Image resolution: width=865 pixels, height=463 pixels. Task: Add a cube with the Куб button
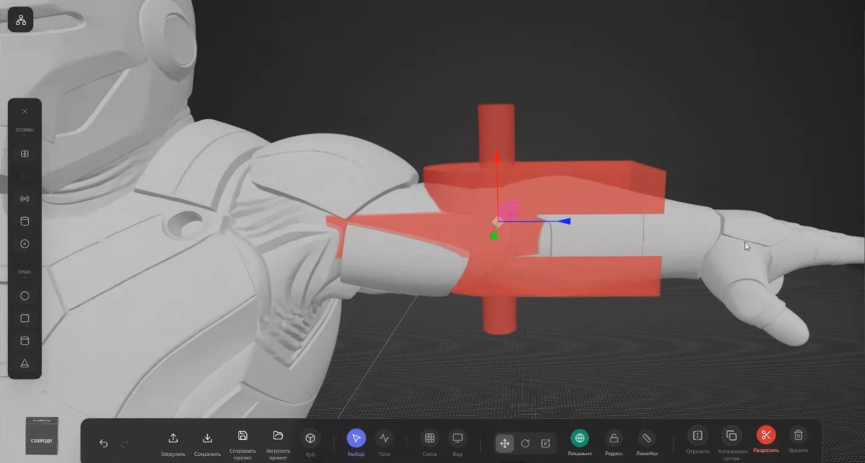(310, 443)
